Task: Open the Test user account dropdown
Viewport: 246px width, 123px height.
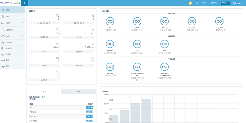Action: [238, 3]
